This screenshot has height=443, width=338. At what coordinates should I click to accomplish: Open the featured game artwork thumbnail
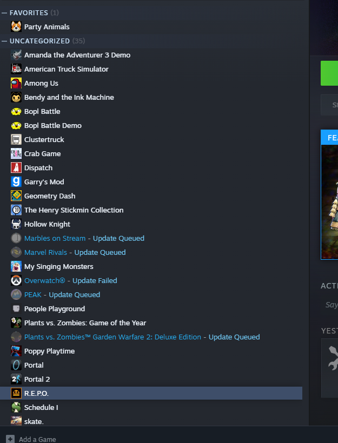pos(329,202)
